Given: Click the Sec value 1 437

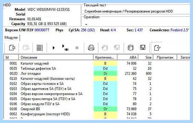Looking at the screenshot, I should click(x=138, y=30).
